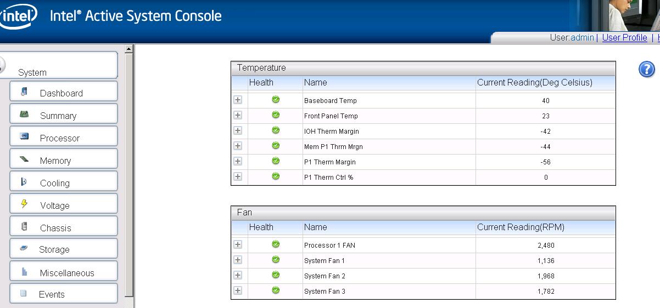The width and height of the screenshot is (660, 308).
Task: Click the Intel logo in header
Action: [18, 16]
